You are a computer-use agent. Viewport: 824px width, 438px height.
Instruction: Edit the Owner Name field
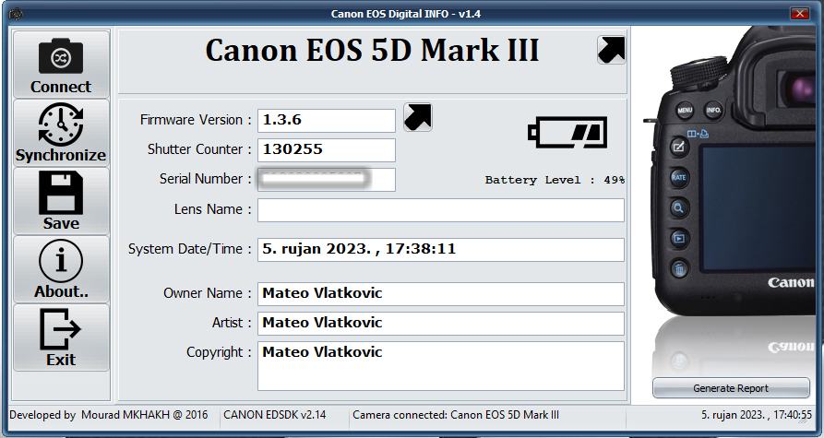pyautogui.click(x=441, y=293)
